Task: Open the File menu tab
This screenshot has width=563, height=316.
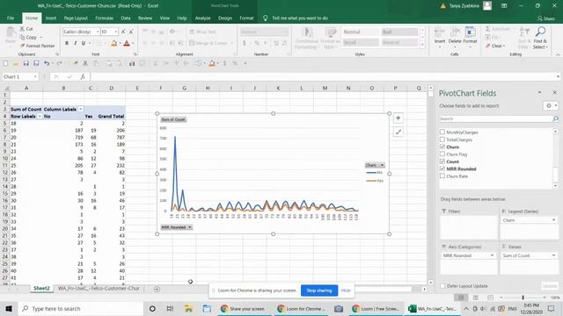Action: click(x=11, y=18)
